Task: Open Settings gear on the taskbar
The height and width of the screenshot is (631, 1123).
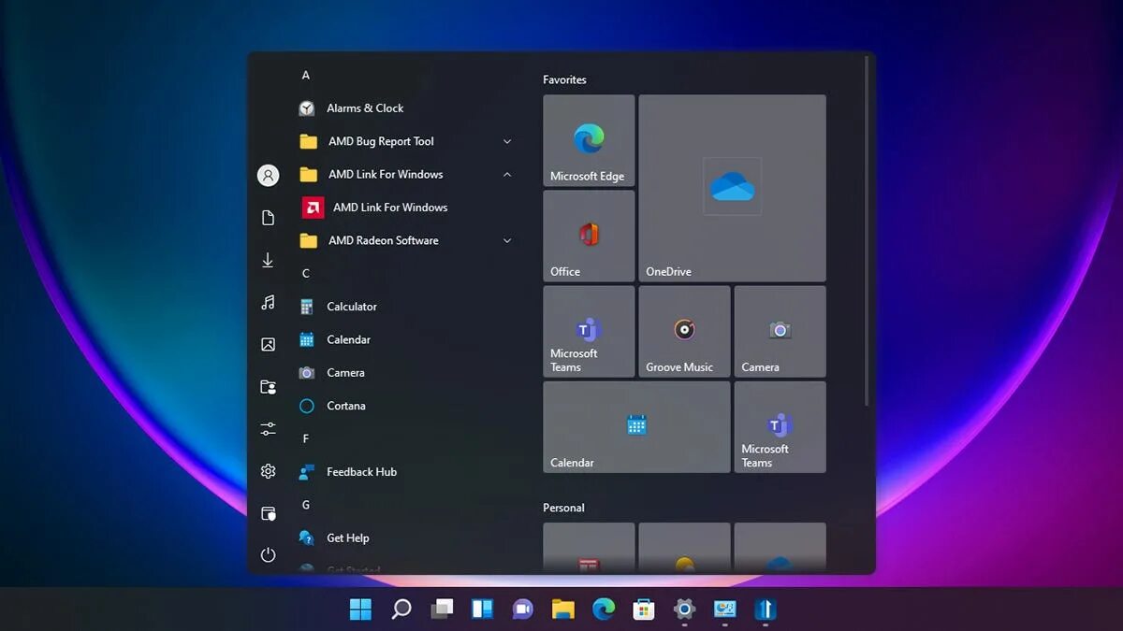Action: pos(684,609)
